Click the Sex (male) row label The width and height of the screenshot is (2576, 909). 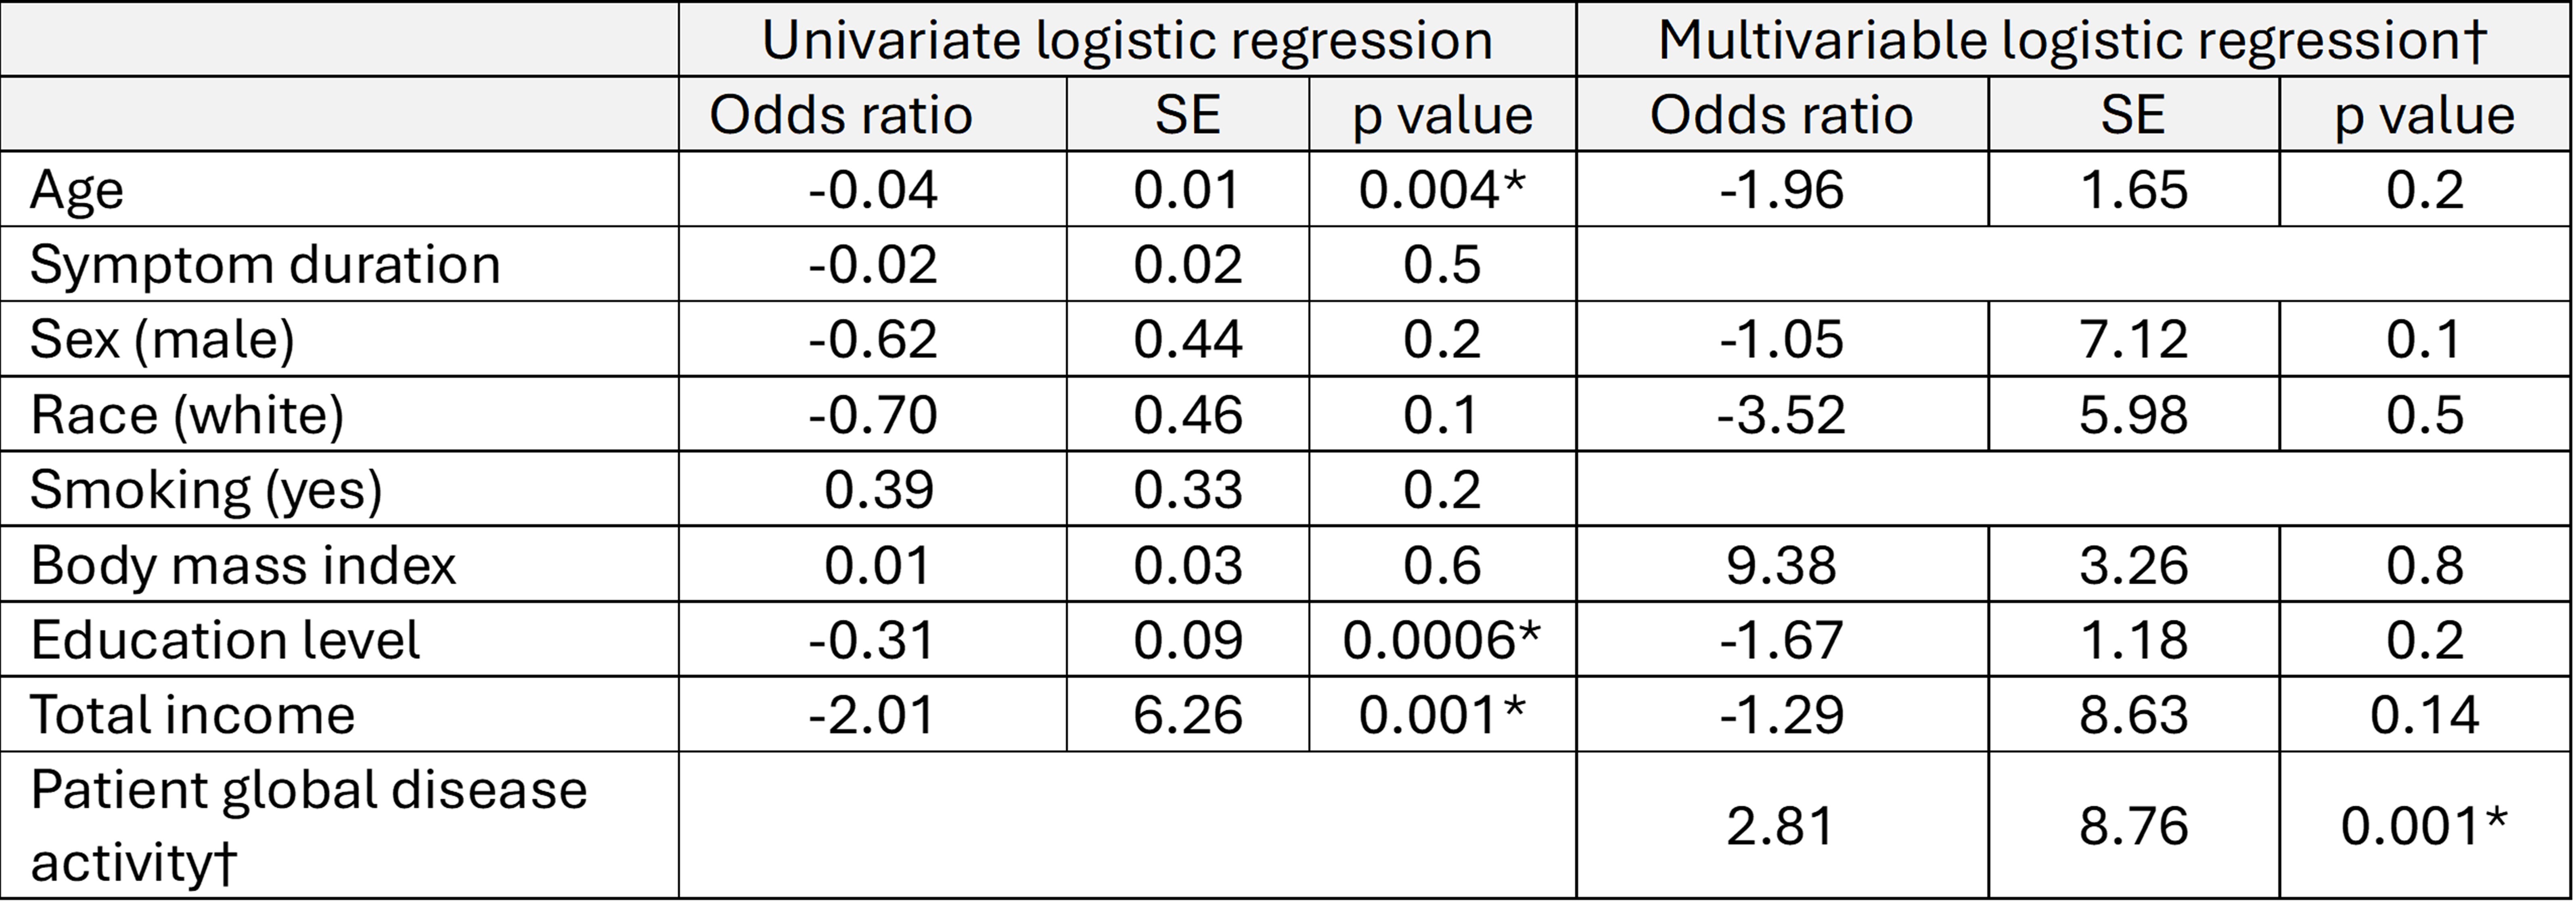pos(162,339)
